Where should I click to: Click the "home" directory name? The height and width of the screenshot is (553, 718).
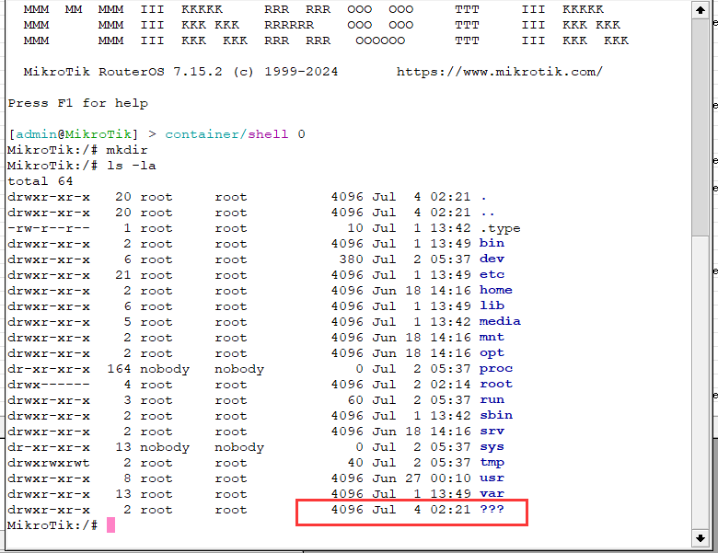pyautogui.click(x=496, y=290)
